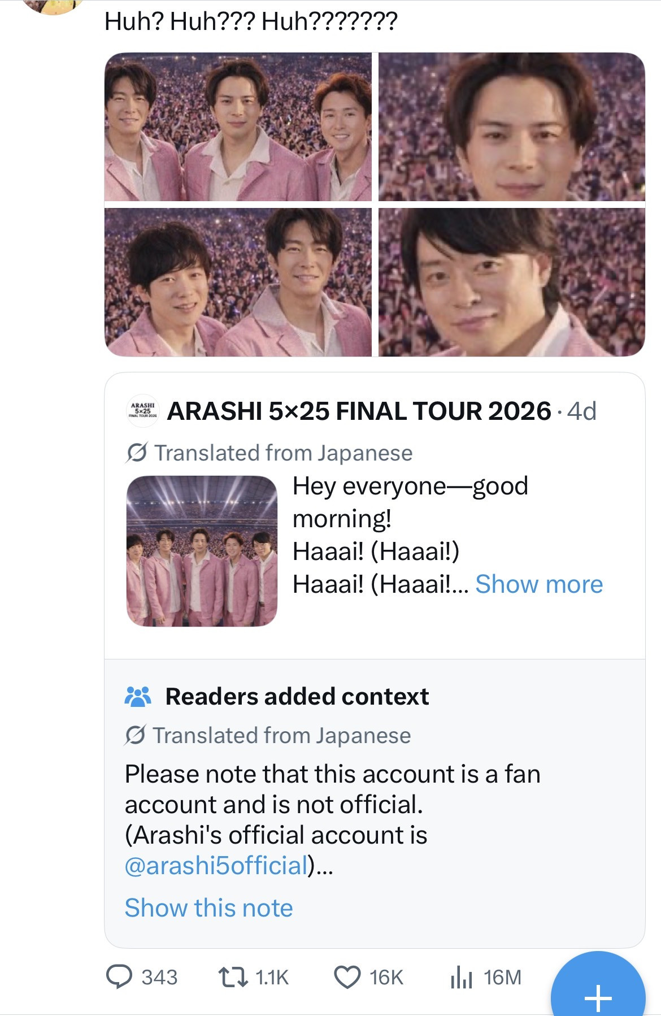This screenshot has height=1016, width=661.
Task: Open ARASHI 5×25 account avatar
Action: coord(142,411)
